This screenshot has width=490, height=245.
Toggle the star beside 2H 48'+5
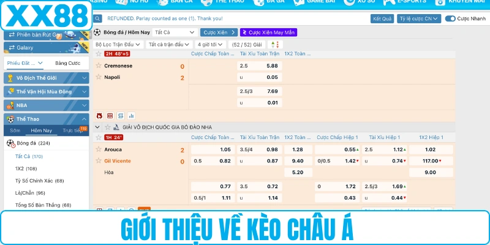coord(99,54)
